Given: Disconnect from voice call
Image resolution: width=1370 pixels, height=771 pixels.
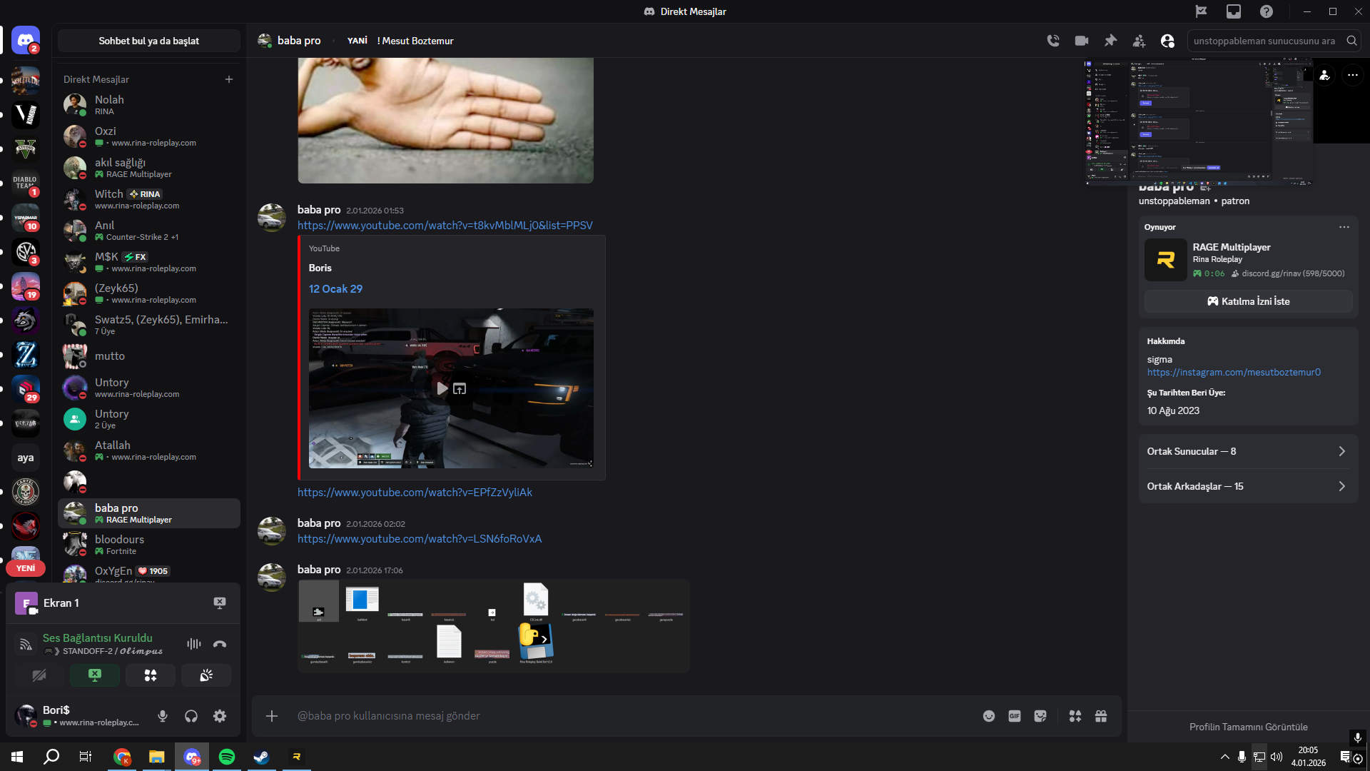Looking at the screenshot, I should [220, 644].
